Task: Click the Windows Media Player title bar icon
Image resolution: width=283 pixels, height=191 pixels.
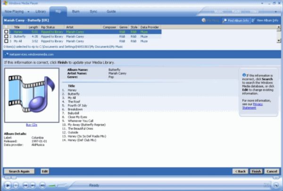Action: 5,3
